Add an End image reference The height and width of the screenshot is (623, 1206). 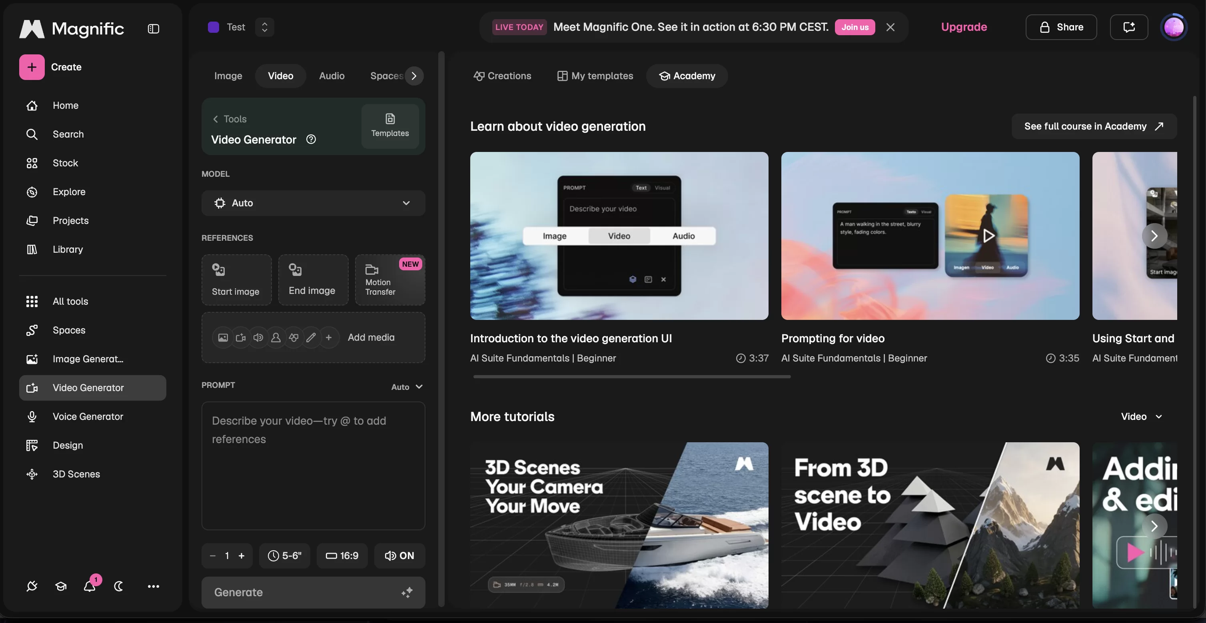(x=313, y=280)
